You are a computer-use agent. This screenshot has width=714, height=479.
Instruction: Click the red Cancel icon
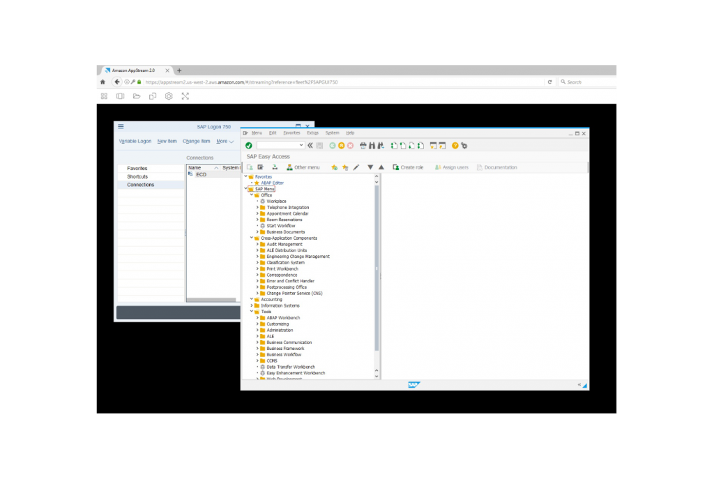pyautogui.click(x=350, y=146)
